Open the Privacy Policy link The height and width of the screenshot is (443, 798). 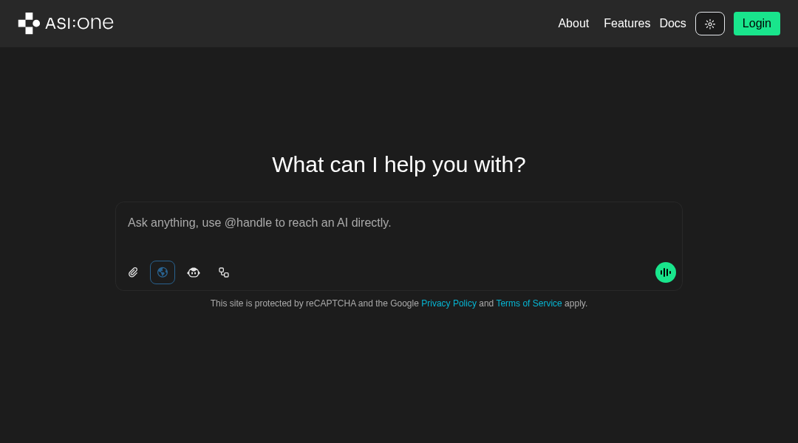[449, 303]
